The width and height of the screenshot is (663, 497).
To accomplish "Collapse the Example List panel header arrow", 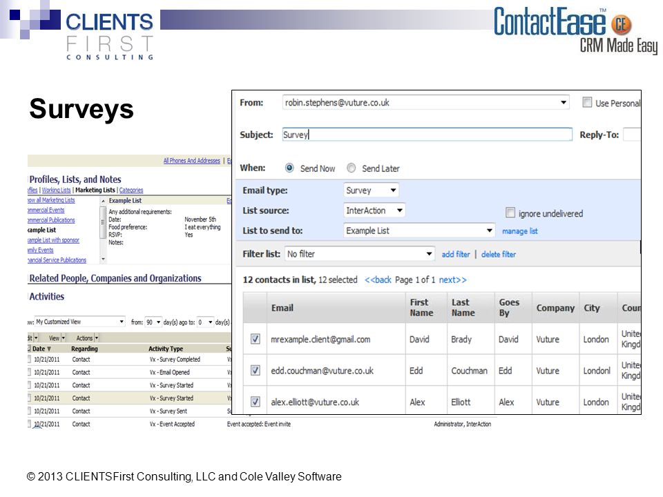I will (103, 201).
